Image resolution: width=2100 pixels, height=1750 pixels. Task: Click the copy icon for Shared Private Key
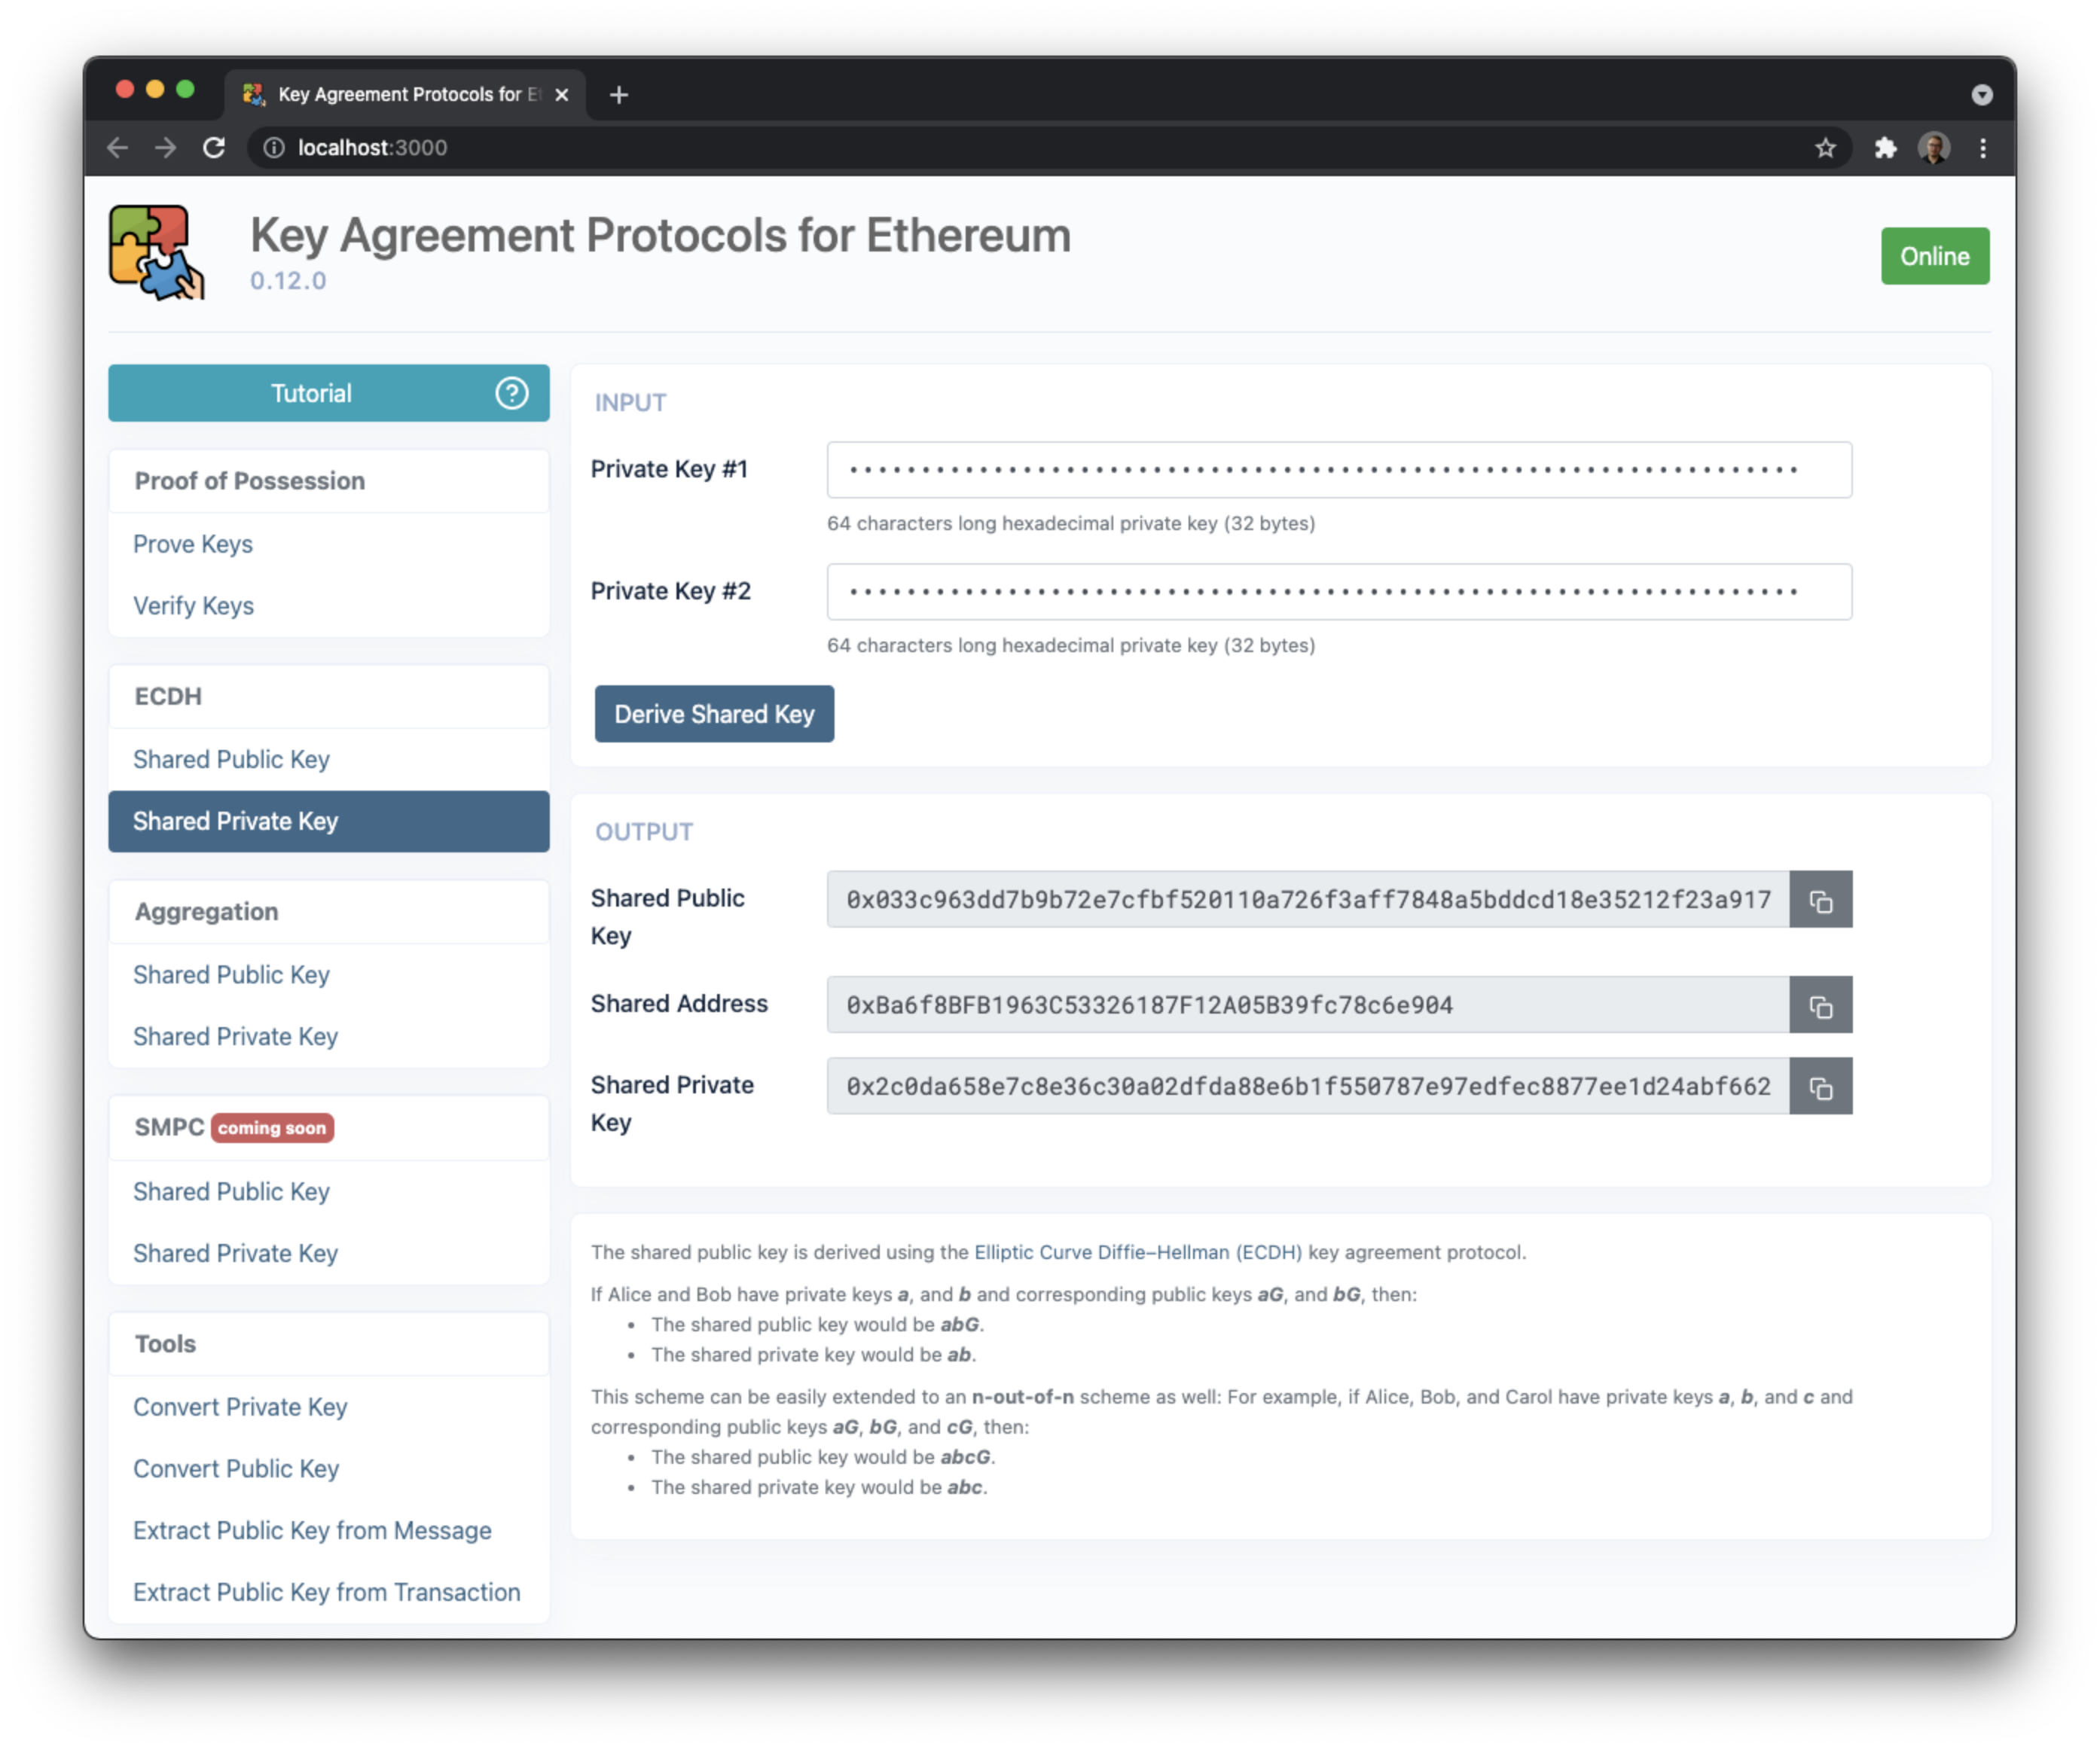click(1821, 1086)
